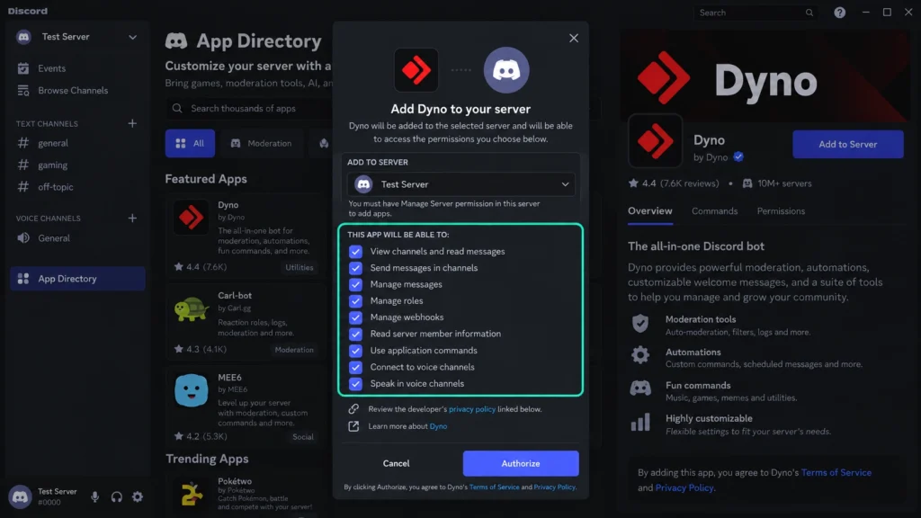Toggle Manage messages checkbox
Screen dimensions: 921x518
click(x=355, y=284)
